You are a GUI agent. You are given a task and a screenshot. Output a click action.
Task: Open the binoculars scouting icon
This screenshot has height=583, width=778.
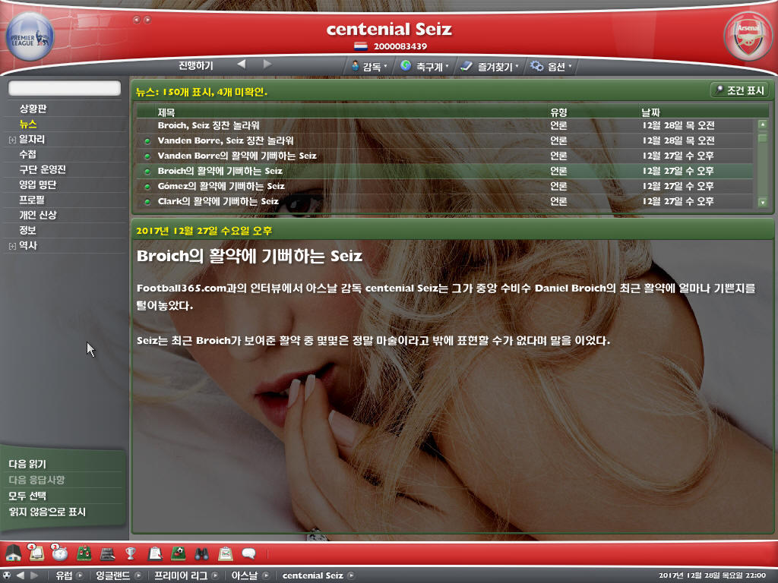pyautogui.click(x=201, y=552)
